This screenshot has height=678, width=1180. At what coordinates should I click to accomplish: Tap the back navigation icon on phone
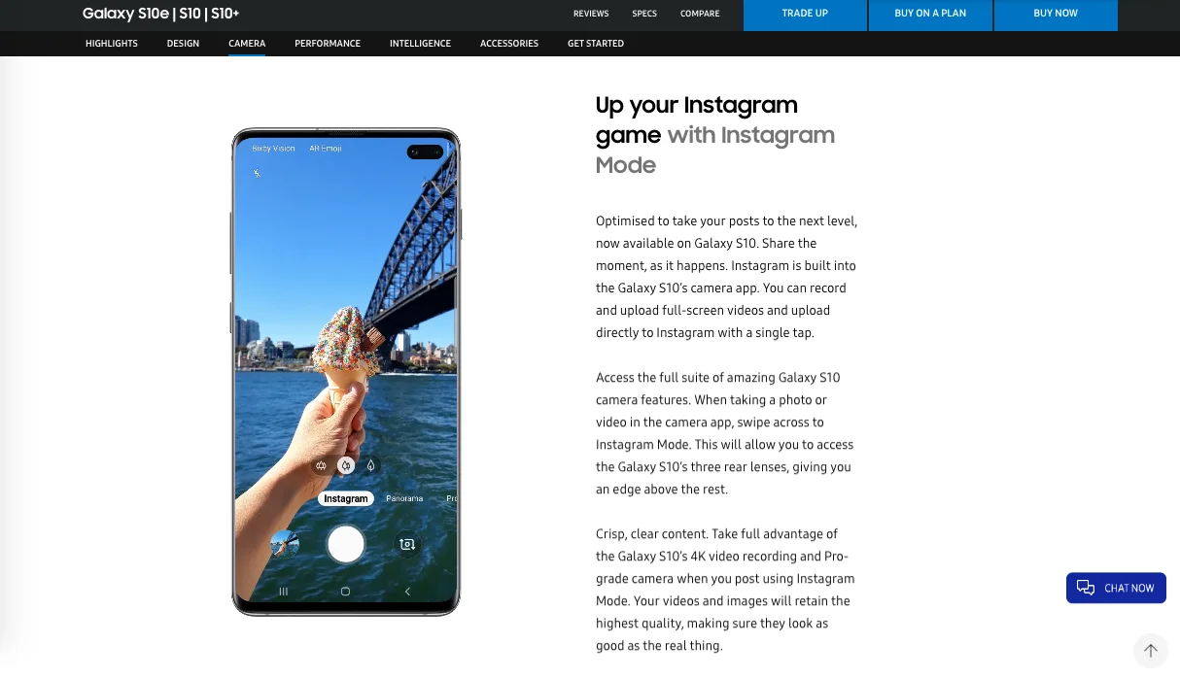click(407, 591)
